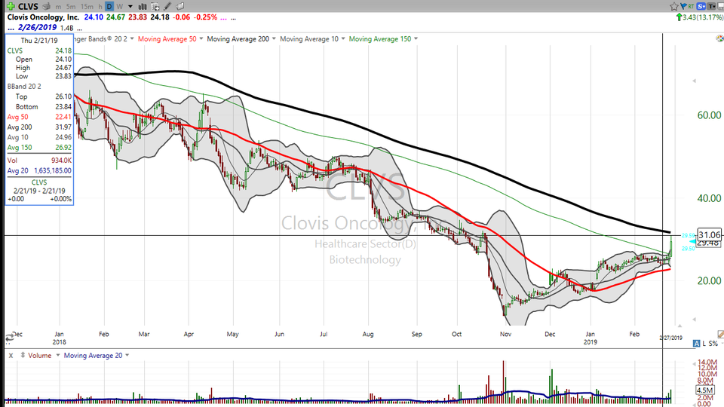The height and width of the screenshot is (407, 724).
Task: Click the ellipsis after 1.4B
Action: [x=79, y=29]
